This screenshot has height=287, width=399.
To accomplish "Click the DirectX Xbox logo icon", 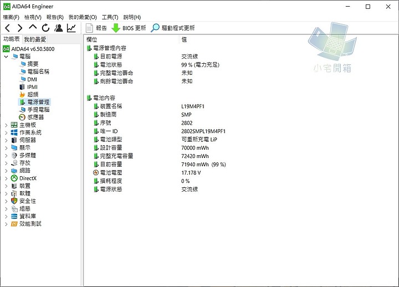I will [x=14, y=178].
